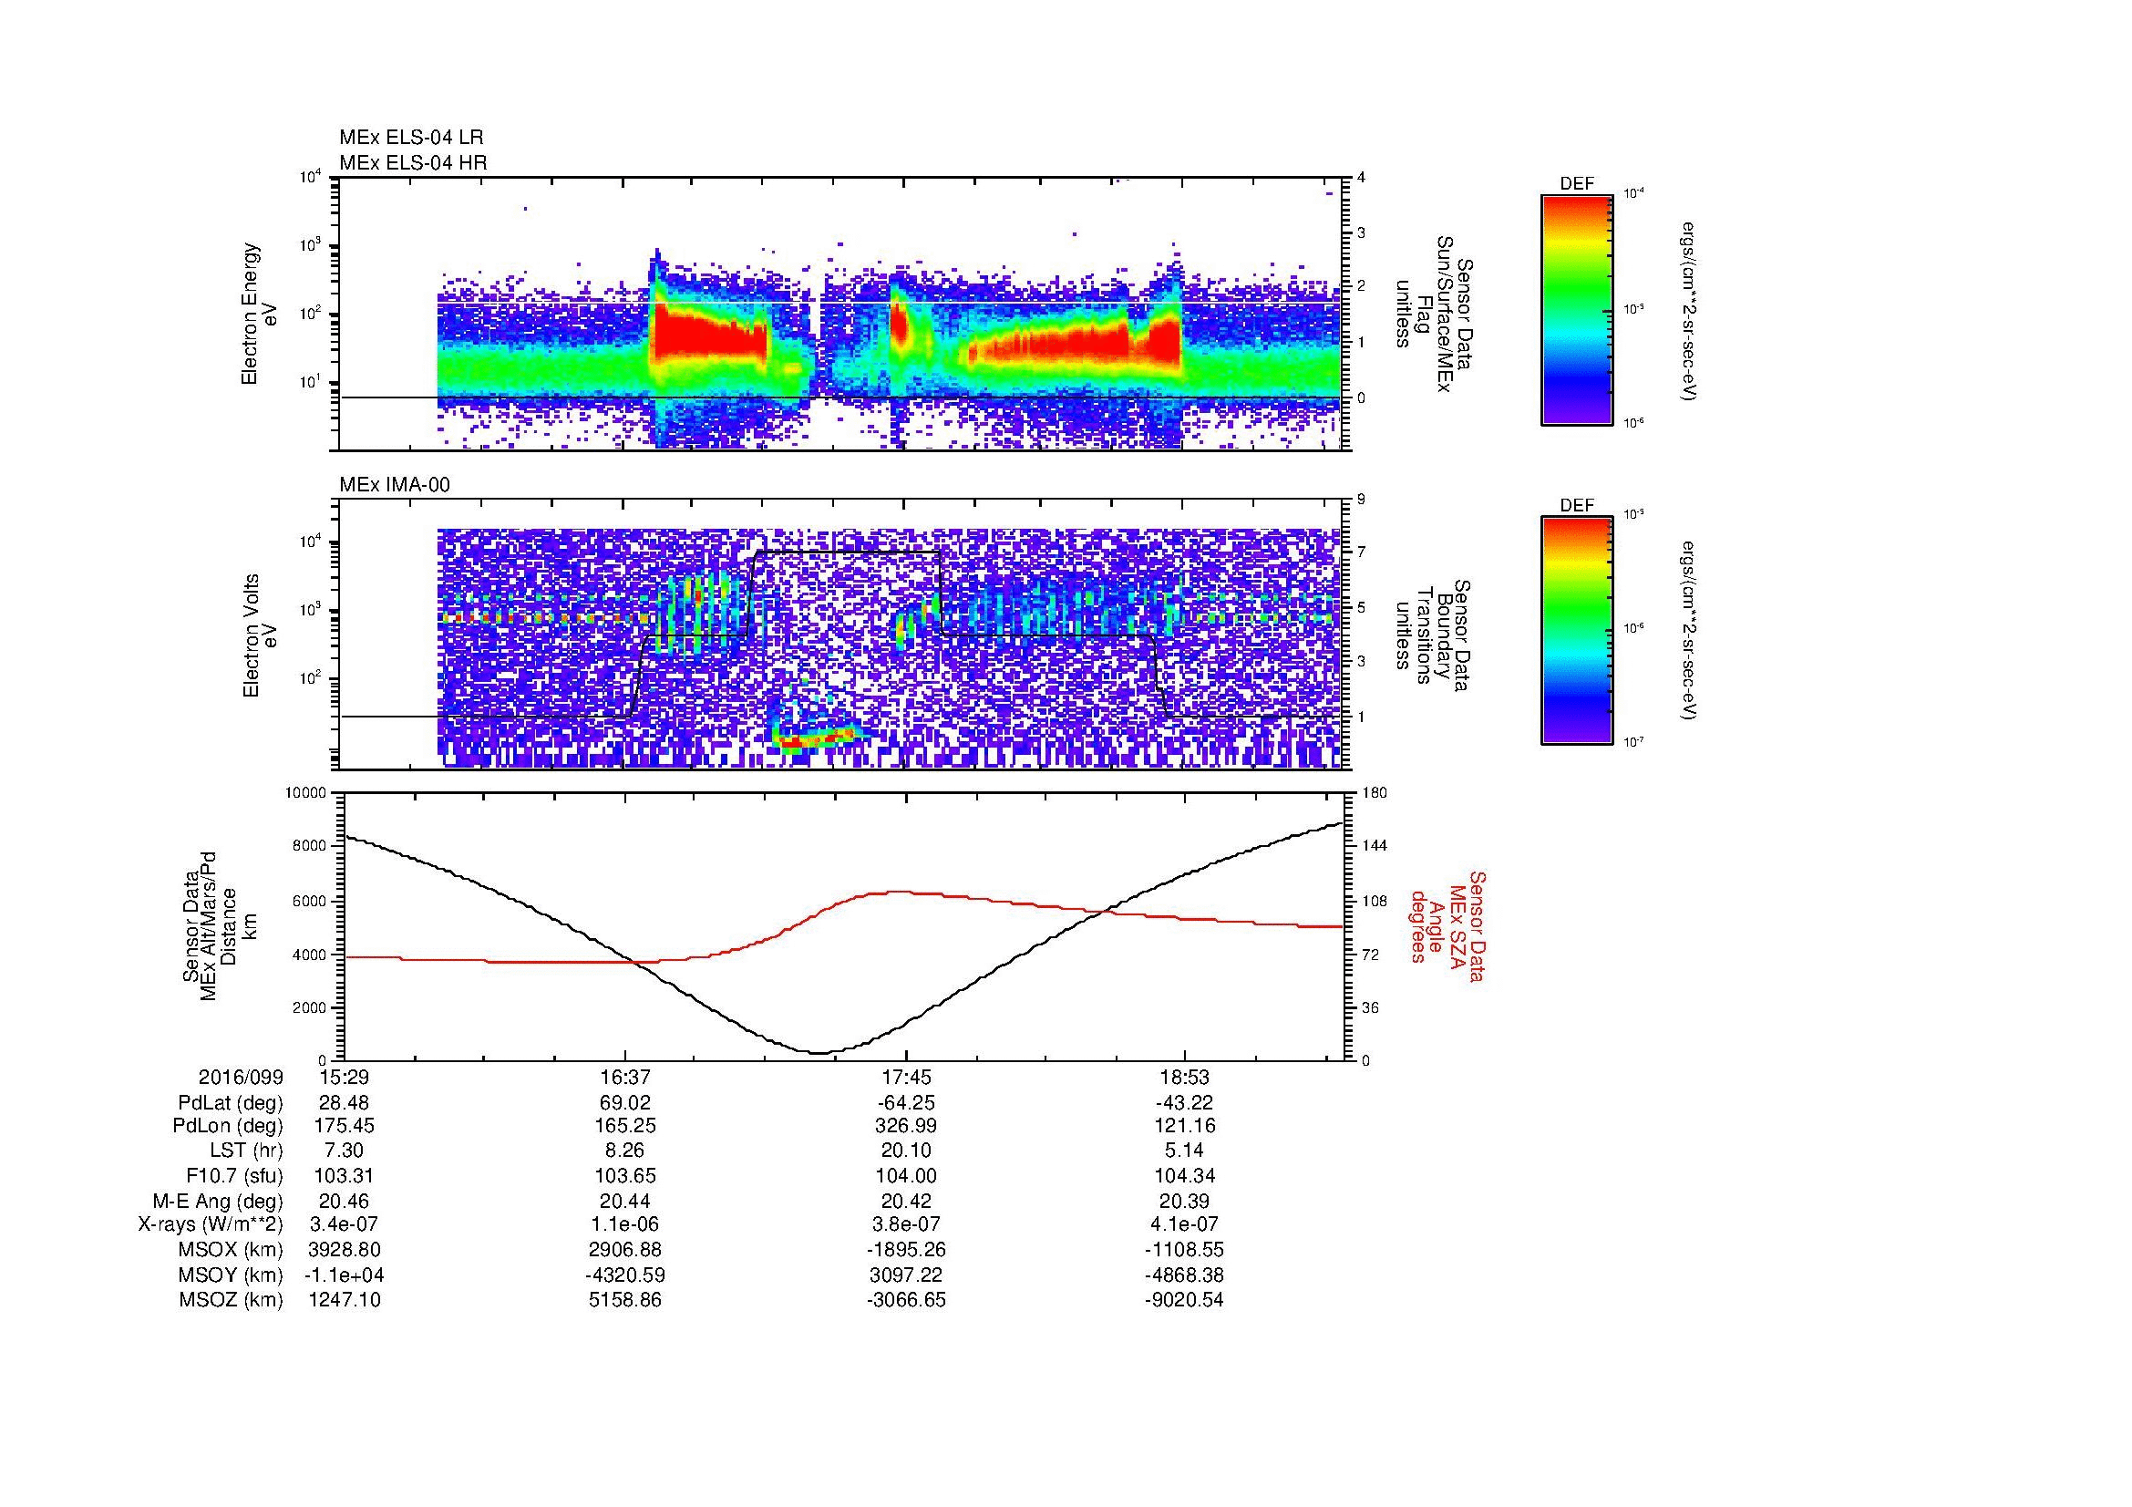
Task: Click the lower DEF color bar
Action: (x=1577, y=631)
